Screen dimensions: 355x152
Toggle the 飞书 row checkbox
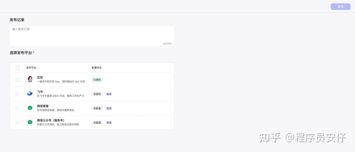pyautogui.click(x=17, y=94)
